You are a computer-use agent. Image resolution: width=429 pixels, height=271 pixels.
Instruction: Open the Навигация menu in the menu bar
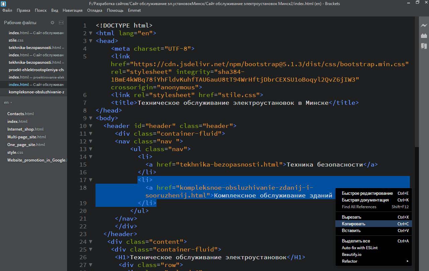click(x=72, y=10)
